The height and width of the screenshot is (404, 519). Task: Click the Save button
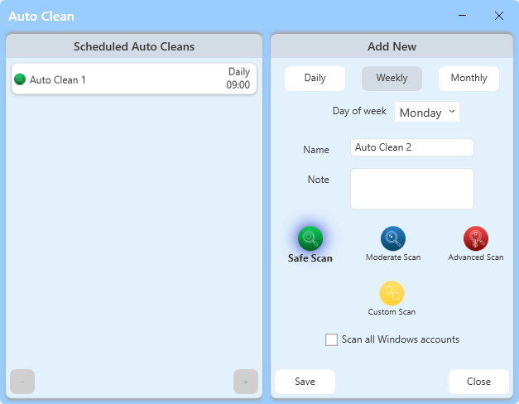click(x=305, y=382)
